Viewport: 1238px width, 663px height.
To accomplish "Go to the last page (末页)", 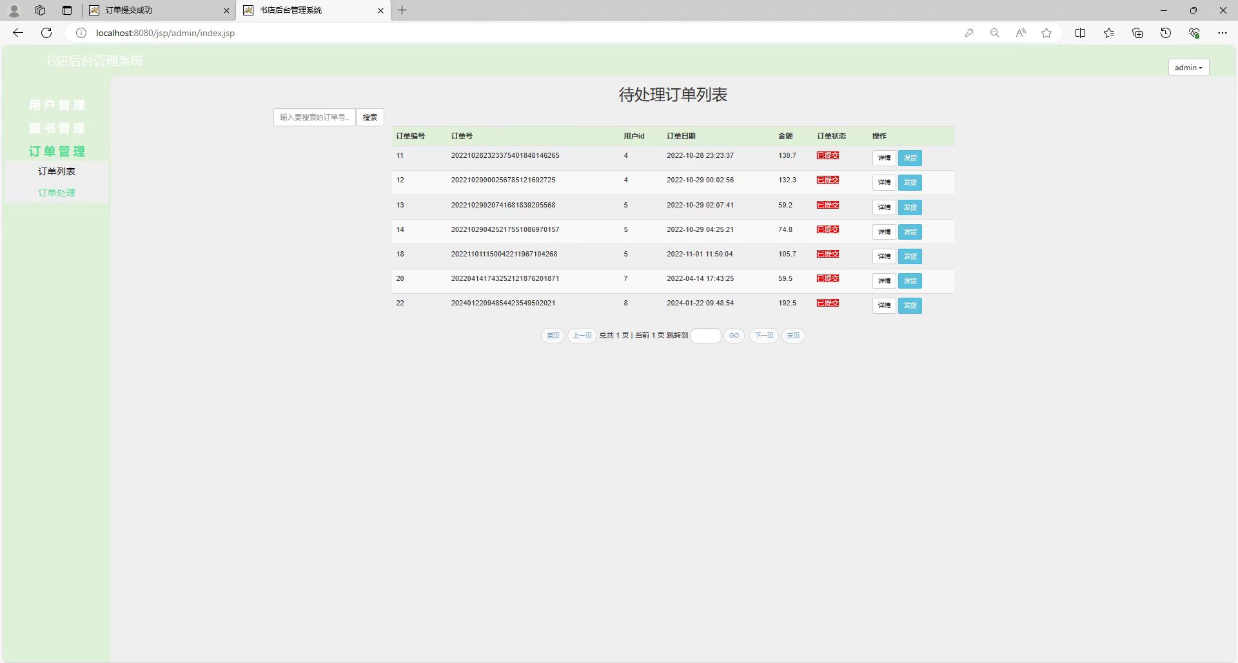I will 793,336.
